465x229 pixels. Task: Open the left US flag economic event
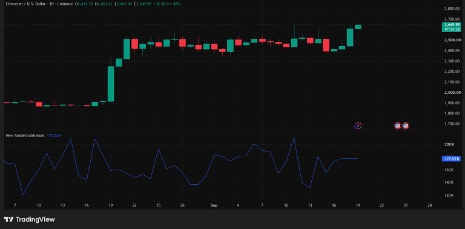click(x=398, y=126)
